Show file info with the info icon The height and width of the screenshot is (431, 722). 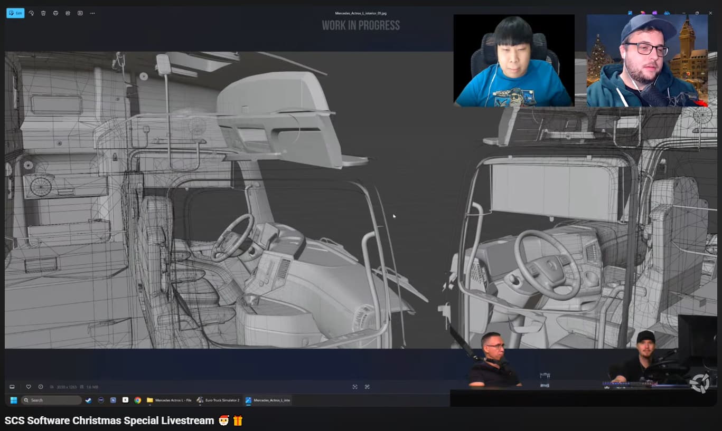click(41, 387)
